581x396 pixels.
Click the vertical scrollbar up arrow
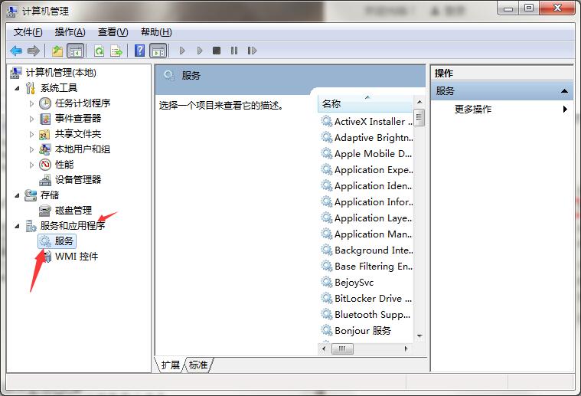[419, 102]
